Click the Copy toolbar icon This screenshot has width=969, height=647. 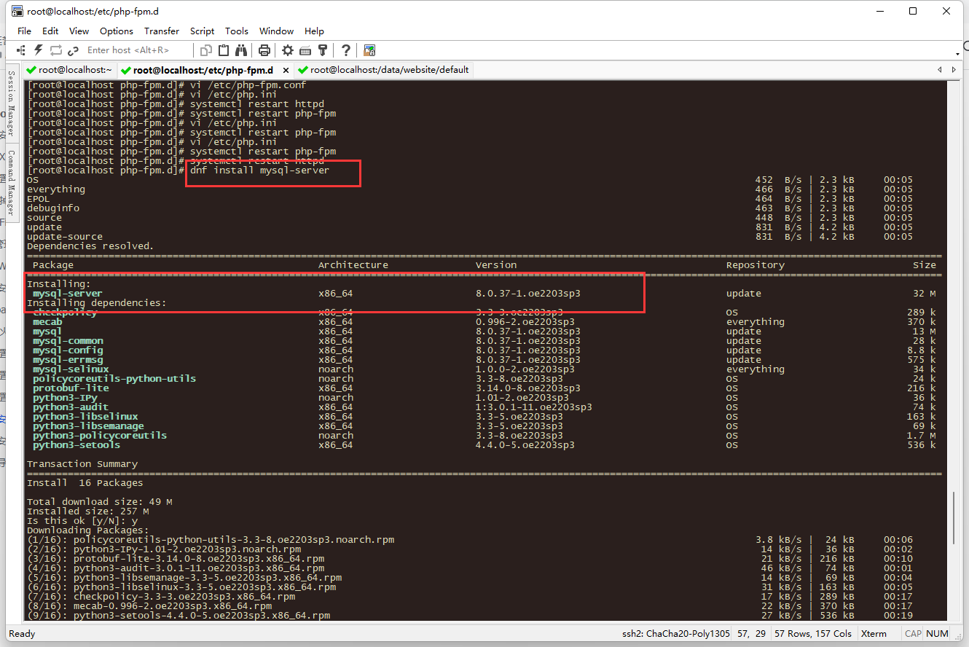[206, 50]
